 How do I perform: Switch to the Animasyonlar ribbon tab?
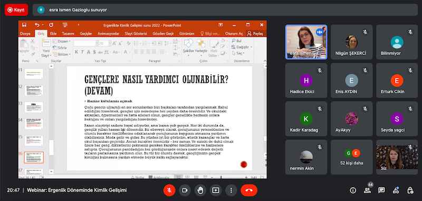pyautogui.click(x=108, y=34)
